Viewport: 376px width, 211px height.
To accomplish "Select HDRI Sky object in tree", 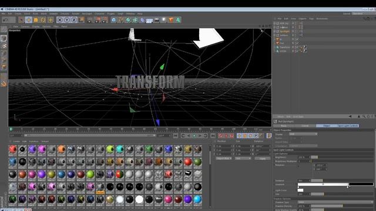I will 284,23.
